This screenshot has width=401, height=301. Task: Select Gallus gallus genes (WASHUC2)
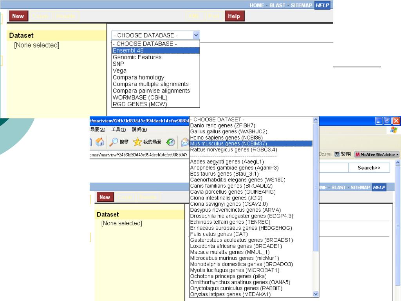(251, 132)
